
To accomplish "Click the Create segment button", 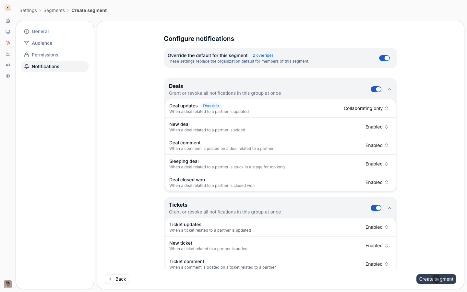I will (x=436, y=279).
